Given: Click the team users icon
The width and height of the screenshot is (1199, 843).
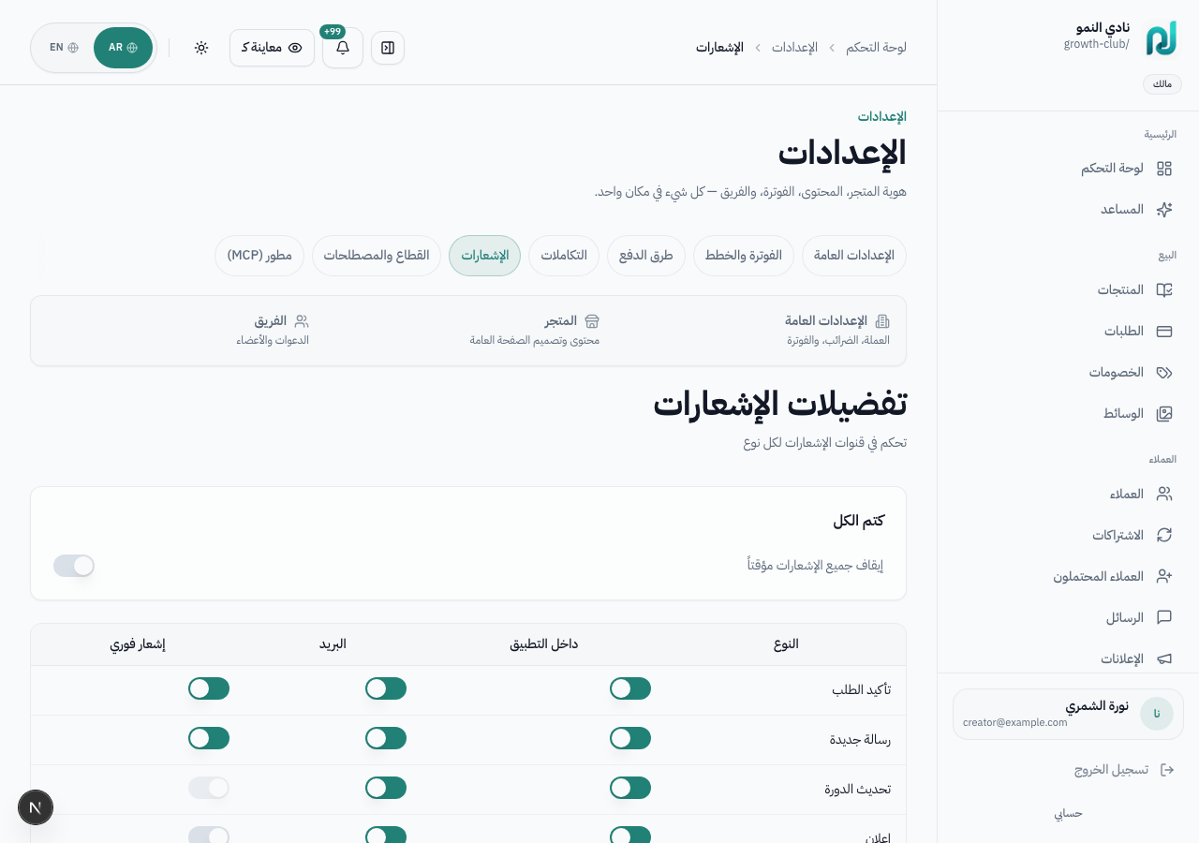Looking at the screenshot, I should 302,321.
